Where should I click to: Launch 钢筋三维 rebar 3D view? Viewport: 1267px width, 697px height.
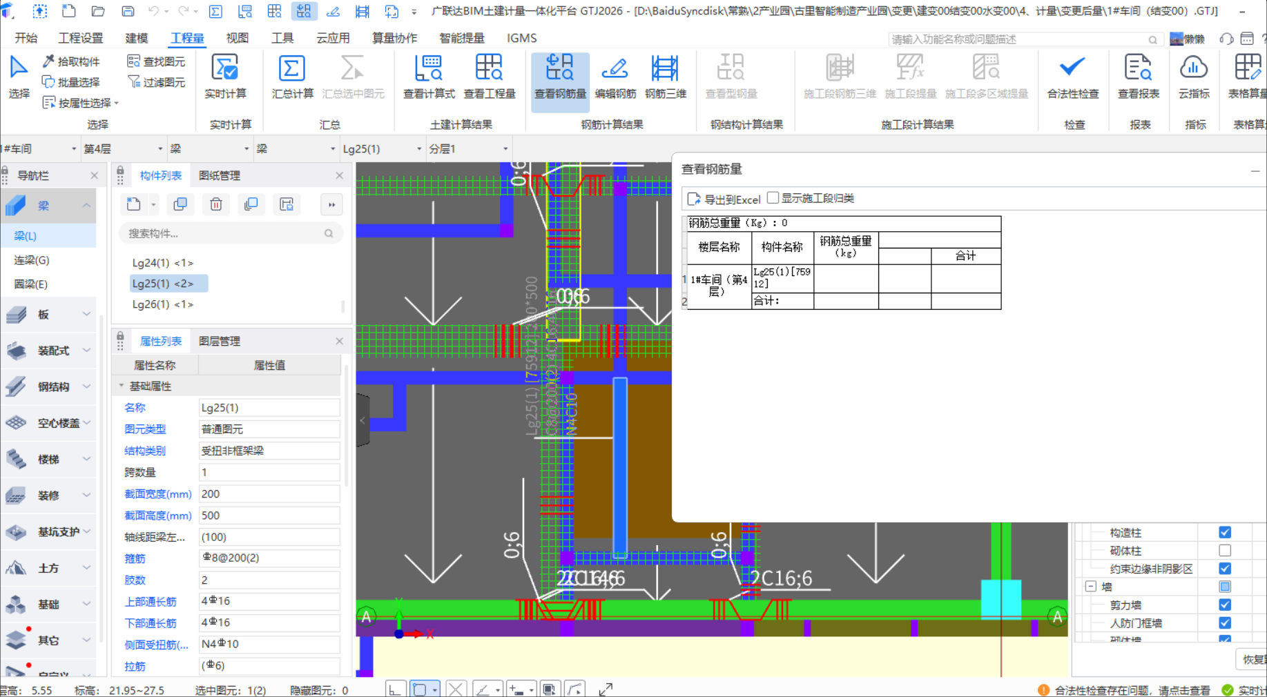[666, 77]
